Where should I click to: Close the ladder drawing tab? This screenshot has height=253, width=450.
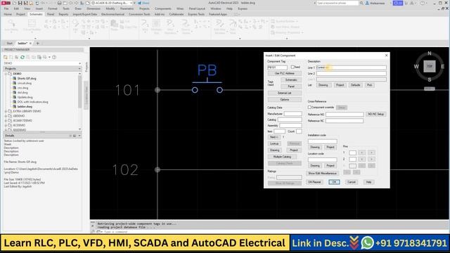coord(30,44)
